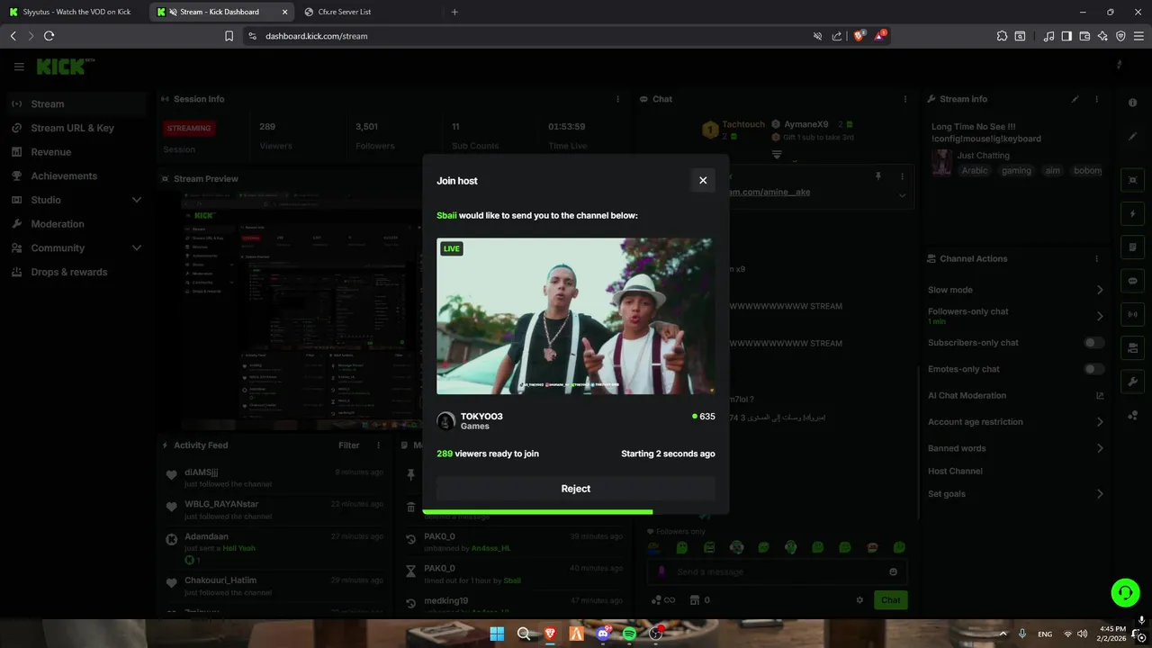This screenshot has height=648, width=1152.
Task: Expand the pinned chat message chevron
Action: point(902,195)
